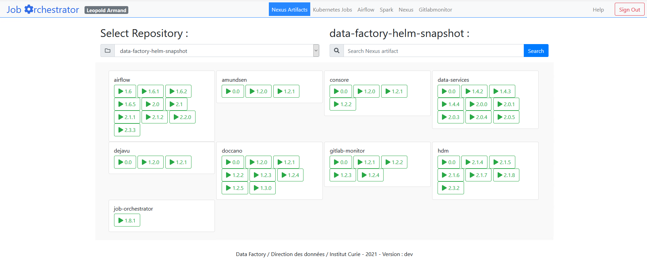Focus the Search Nexus artifact field
Screen dimensions: 647x274
[434, 51]
